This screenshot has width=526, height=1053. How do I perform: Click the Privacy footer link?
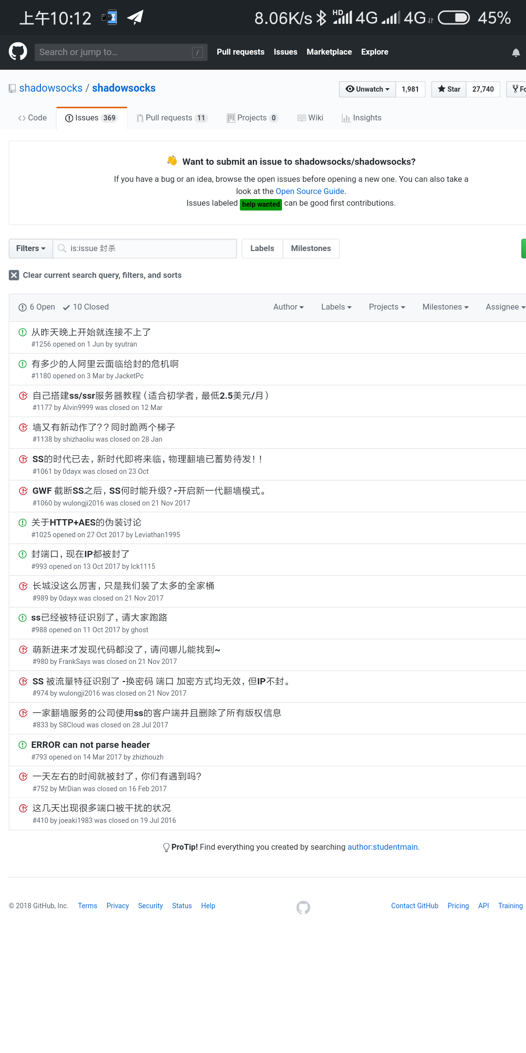coord(118,906)
